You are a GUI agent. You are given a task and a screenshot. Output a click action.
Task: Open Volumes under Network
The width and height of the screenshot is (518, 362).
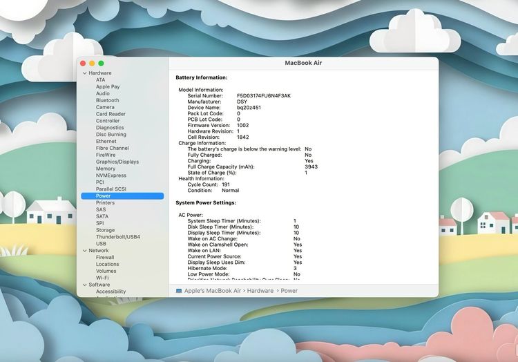106,271
